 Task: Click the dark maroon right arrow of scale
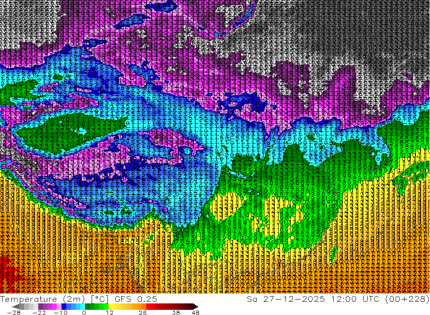click(x=196, y=306)
